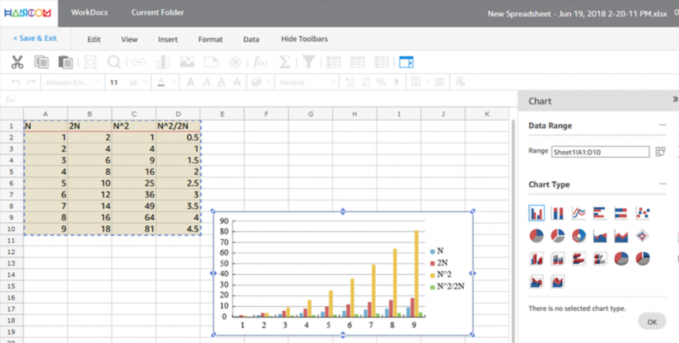Select the flat exploded pie chart type
Image resolution: width=679 pixels, height=343 pixels.
[557, 236]
